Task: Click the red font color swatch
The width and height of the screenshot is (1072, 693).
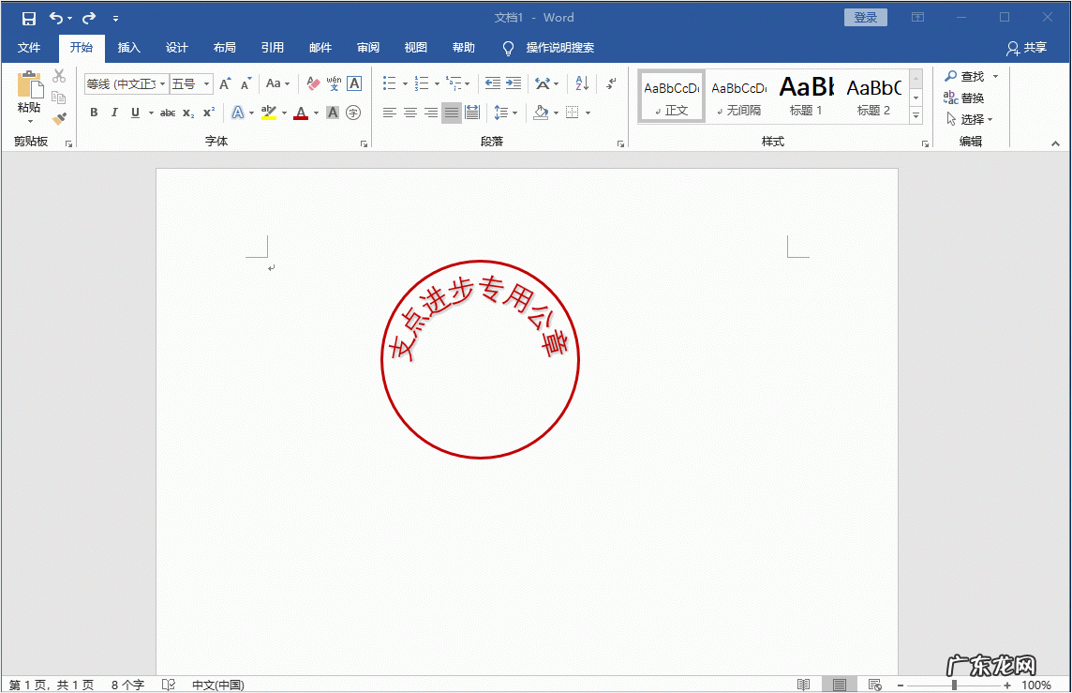Action: point(300,113)
